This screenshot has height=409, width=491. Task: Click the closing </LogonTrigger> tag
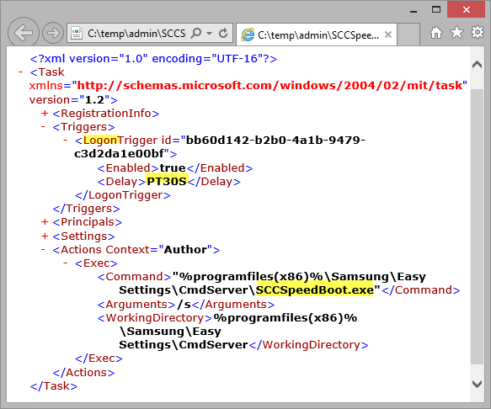point(123,195)
